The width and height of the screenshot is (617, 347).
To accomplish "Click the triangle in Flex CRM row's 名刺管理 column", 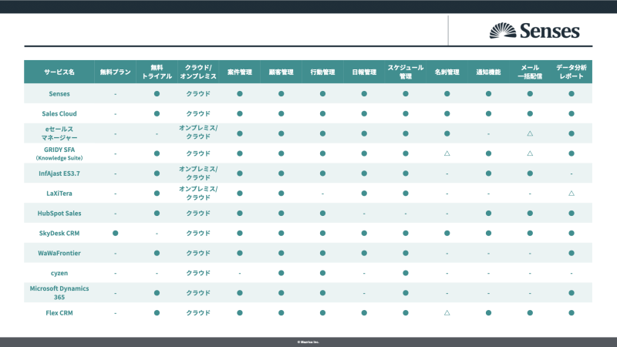I will [447, 313].
